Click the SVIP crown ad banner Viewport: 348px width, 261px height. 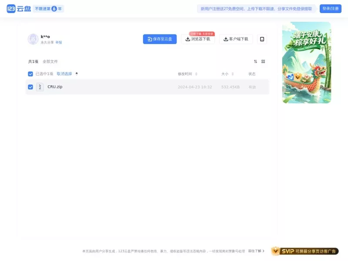click(x=305, y=251)
